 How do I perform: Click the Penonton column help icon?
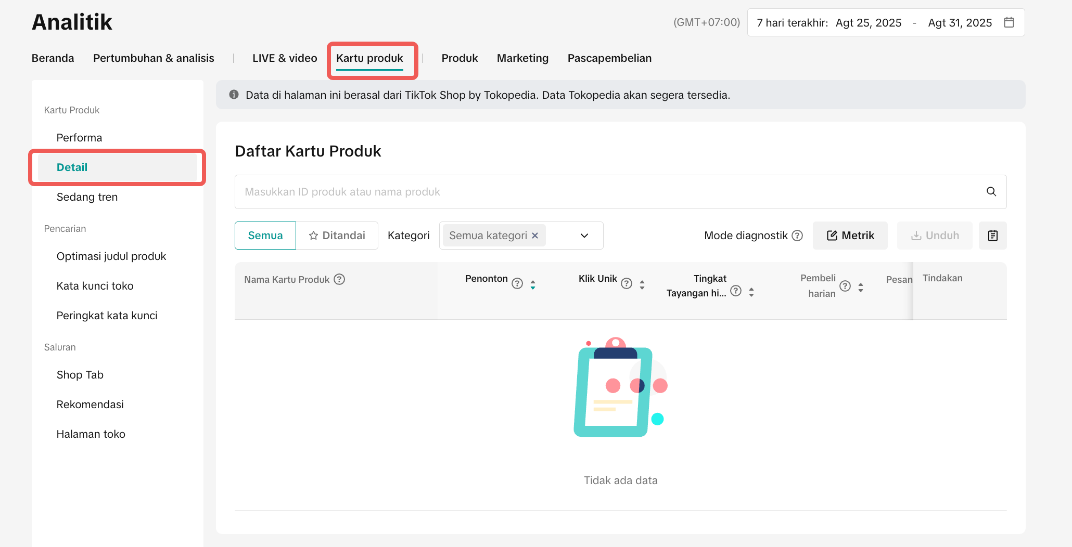[x=517, y=283]
